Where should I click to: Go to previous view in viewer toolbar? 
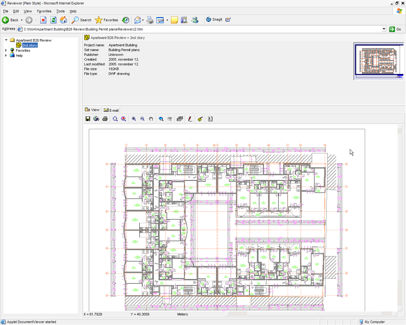coord(161,119)
